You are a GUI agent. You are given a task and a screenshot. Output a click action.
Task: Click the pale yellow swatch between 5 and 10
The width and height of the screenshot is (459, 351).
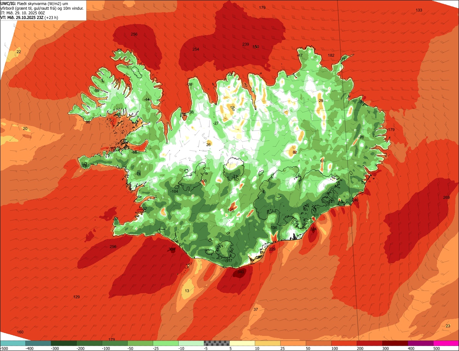pos(242,343)
